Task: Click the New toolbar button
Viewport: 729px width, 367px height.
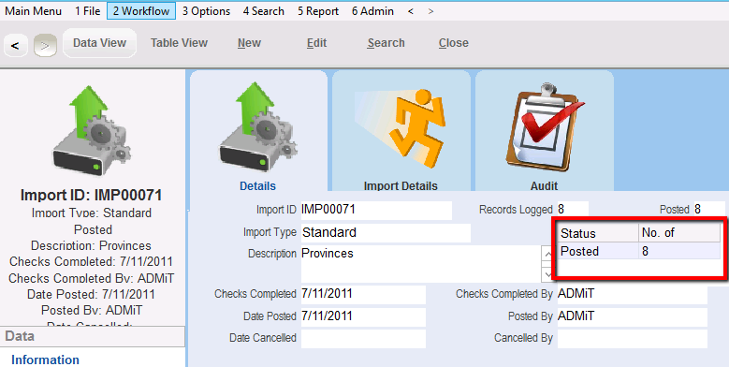Action: [x=249, y=43]
